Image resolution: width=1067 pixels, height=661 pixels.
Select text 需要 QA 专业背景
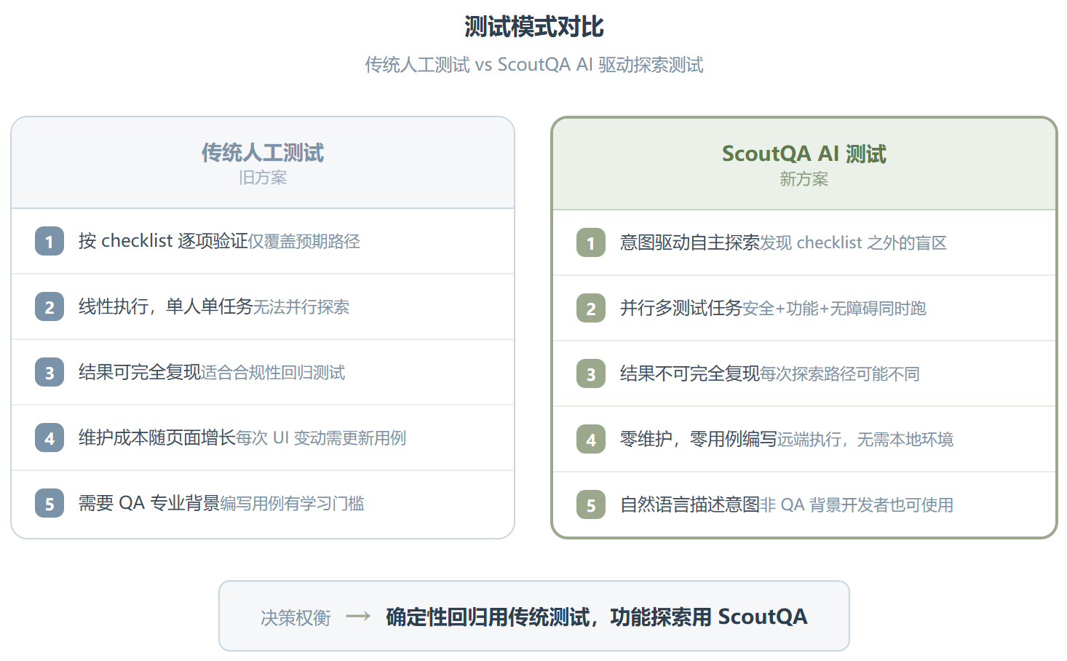tap(149, 503)
